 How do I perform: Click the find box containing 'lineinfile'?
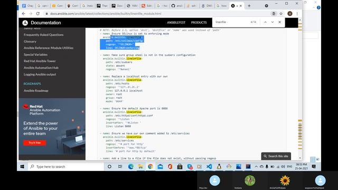(x=232, y=22)
